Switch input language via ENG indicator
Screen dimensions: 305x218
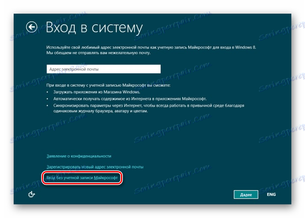tap(271, 194)
